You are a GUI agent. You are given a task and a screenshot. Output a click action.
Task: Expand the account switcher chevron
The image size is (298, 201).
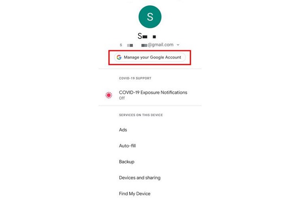pyautogui.click(x=178, y=45)
